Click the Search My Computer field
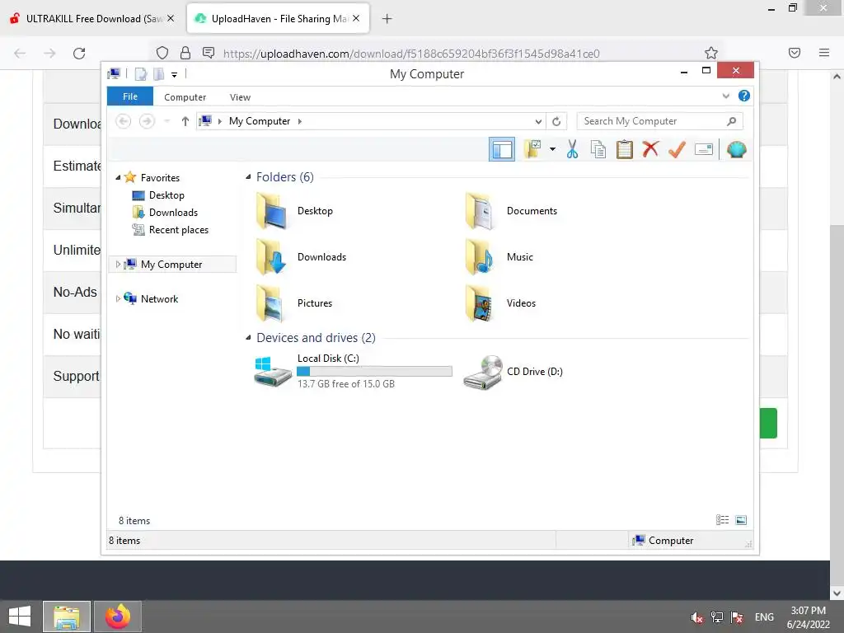The image size is (844, 633). coord(660,121)
